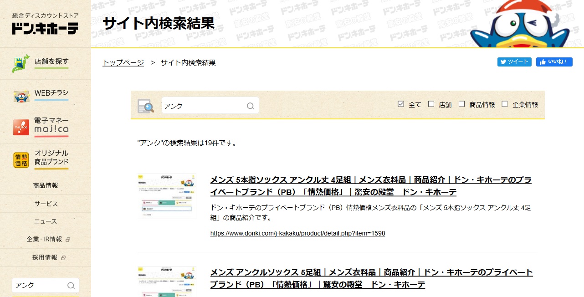Click the いいね！ Facebook button
Image resolution: width=584 pixels, height=297 pixels.
[554, 62]
